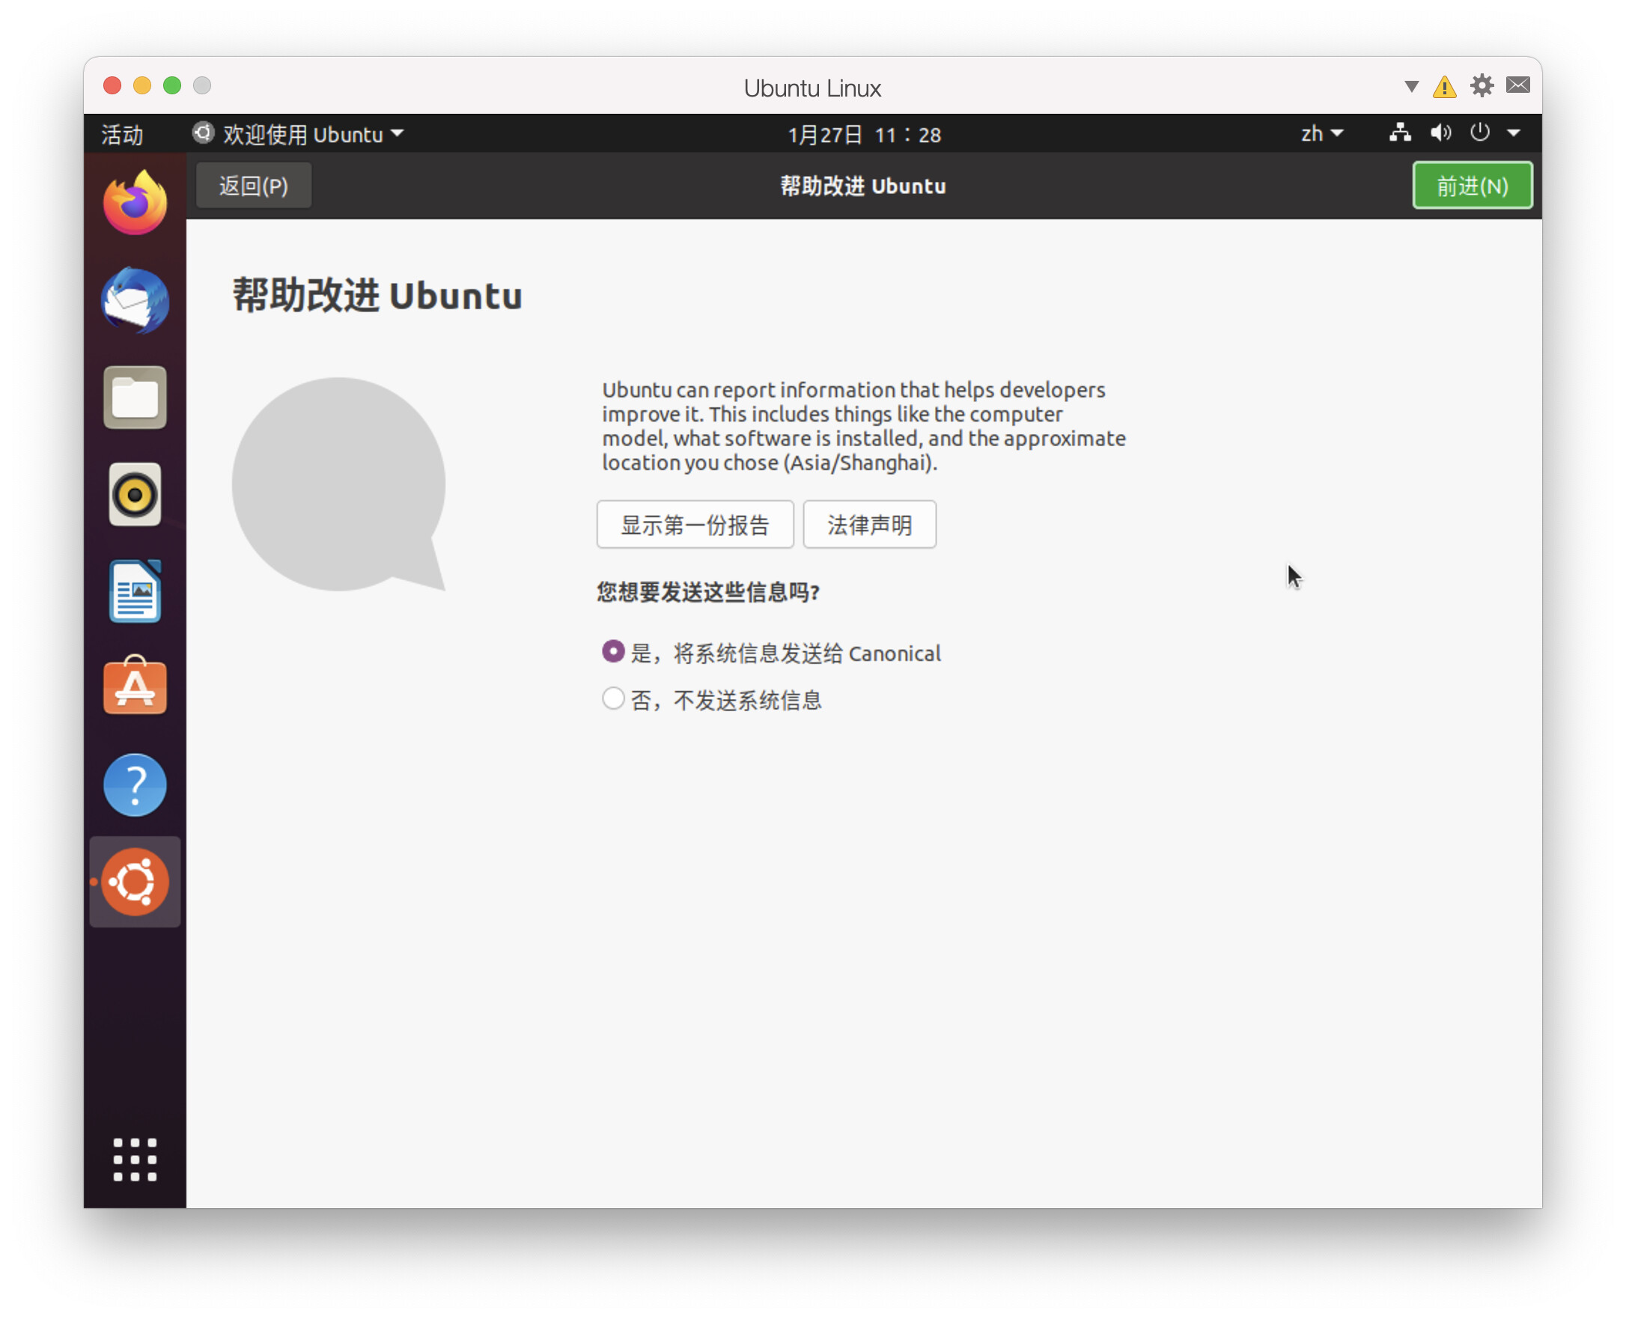
Task: Click the gray speech bubble illustration
Action: click(x=339, y=485)
